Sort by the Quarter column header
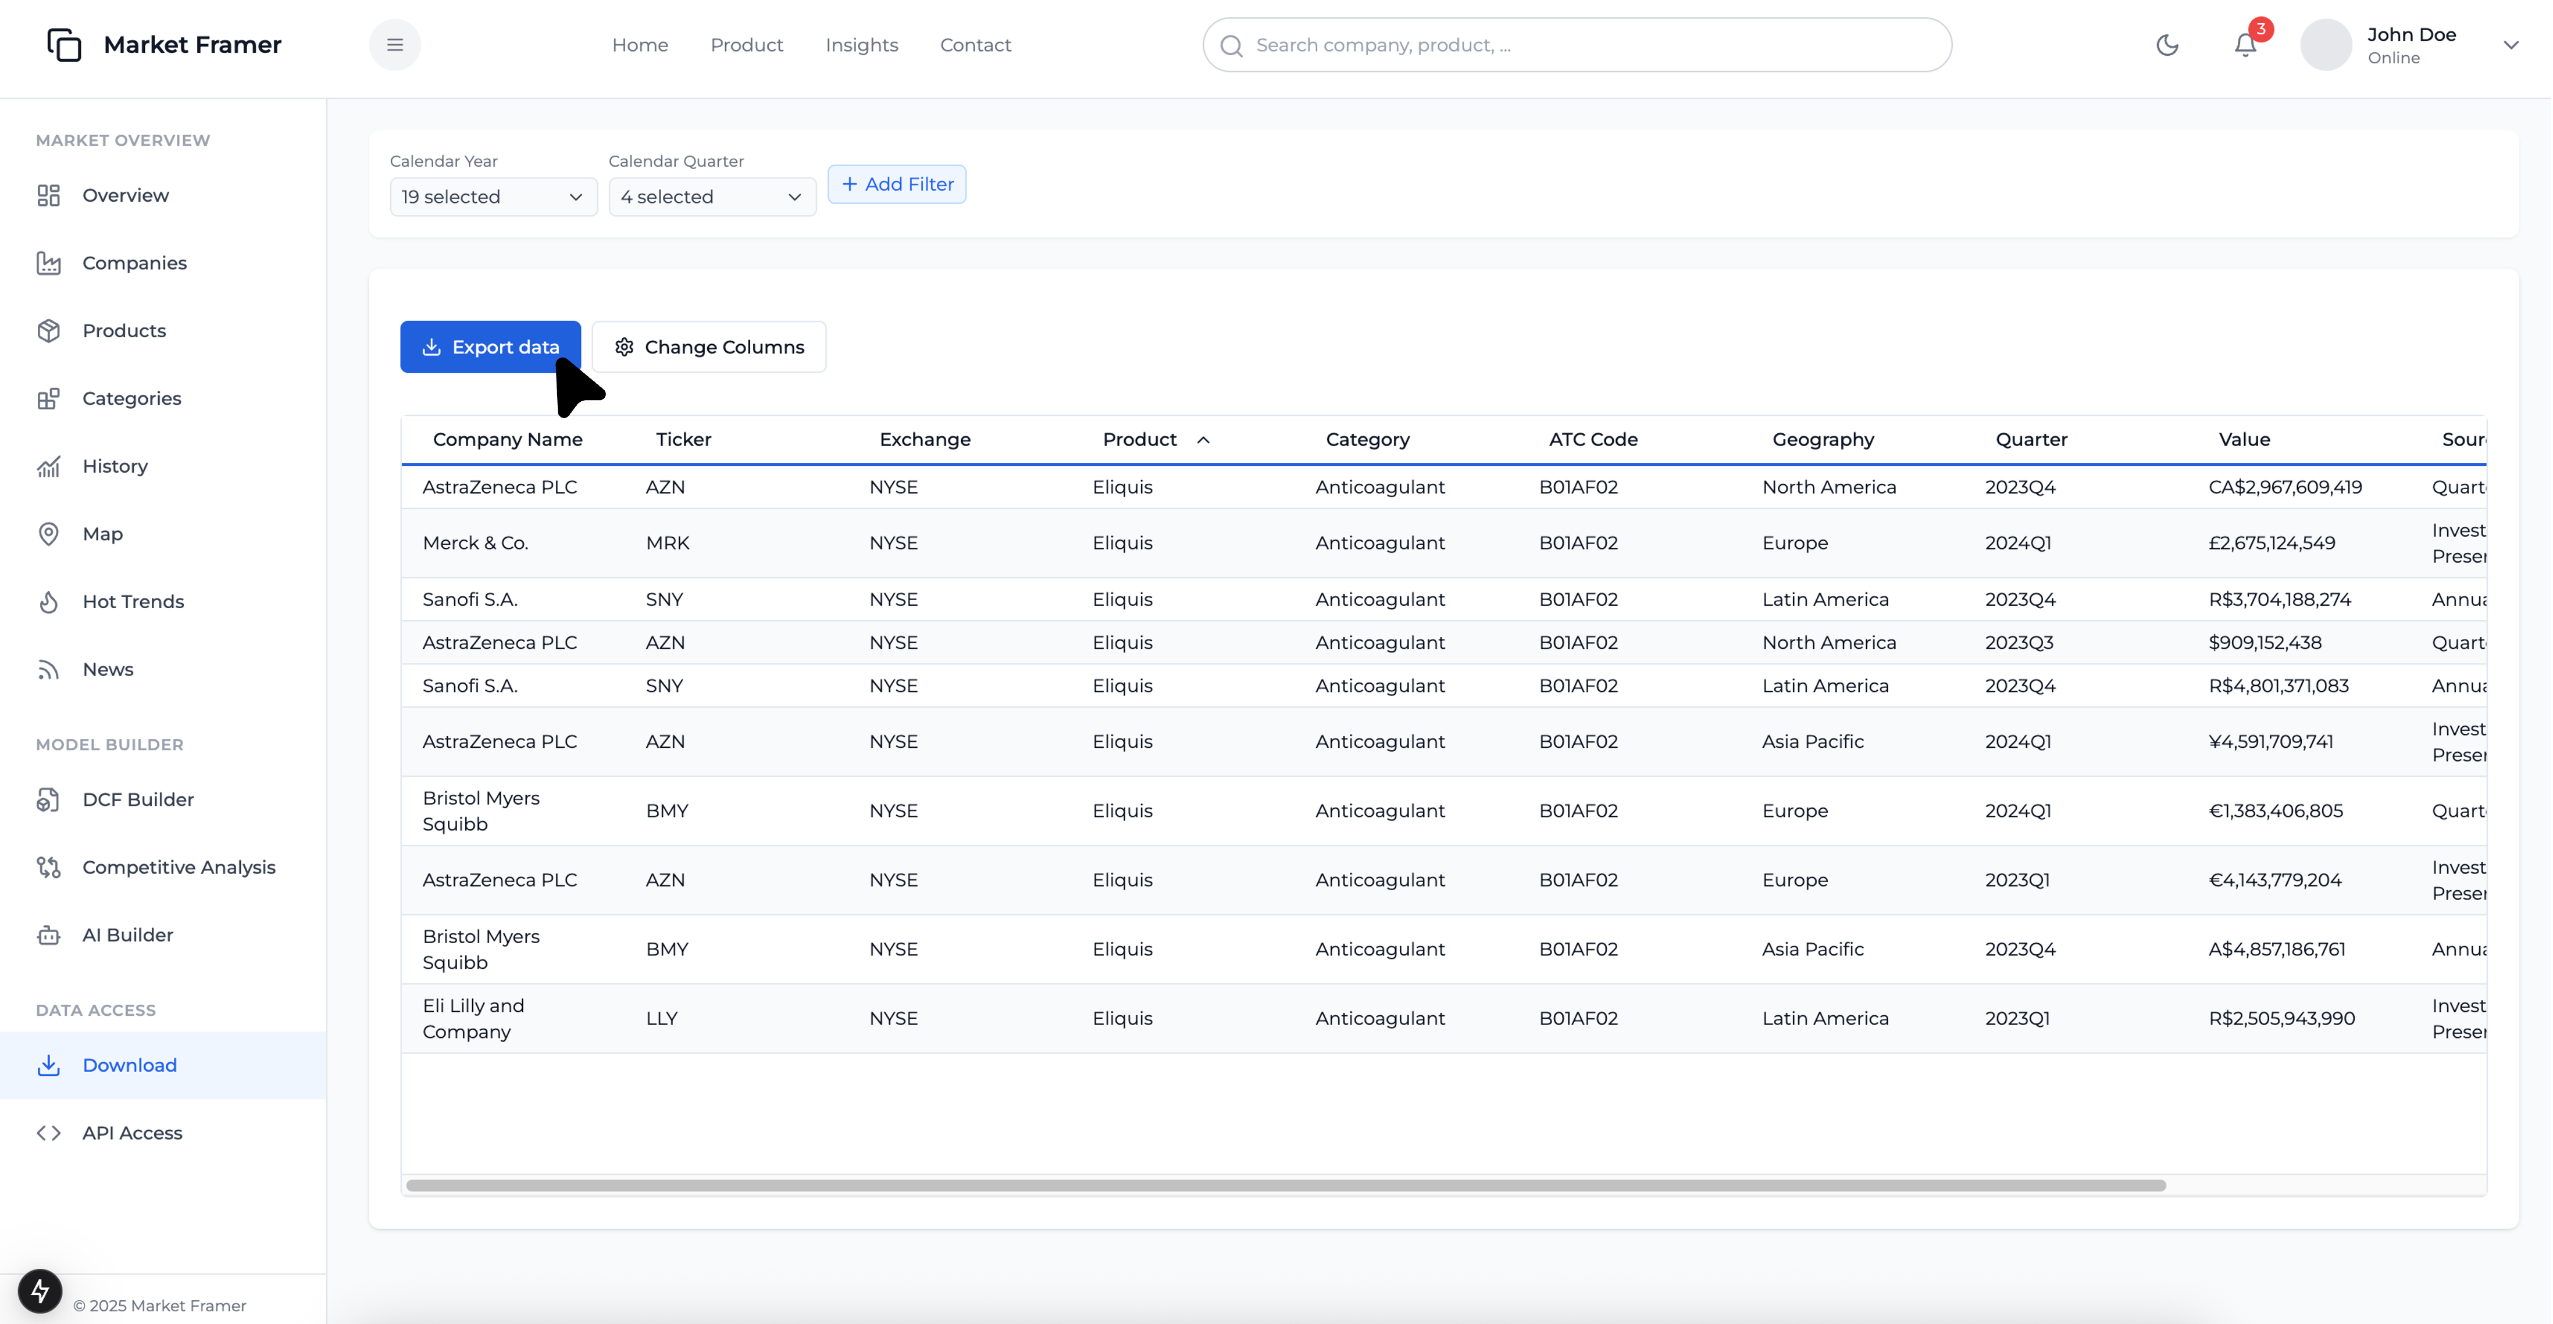The image size is (2553, 1324). point(2031,439)
